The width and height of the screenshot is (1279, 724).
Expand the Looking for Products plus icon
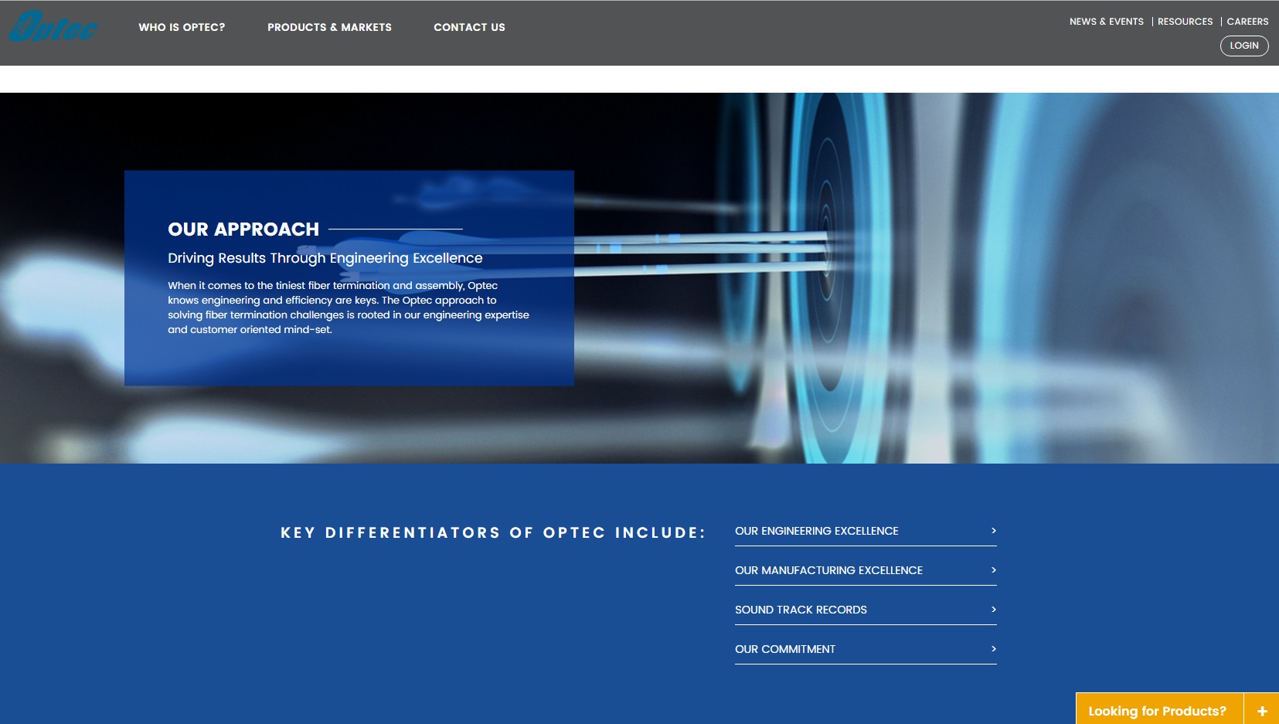click(1262, 710)
